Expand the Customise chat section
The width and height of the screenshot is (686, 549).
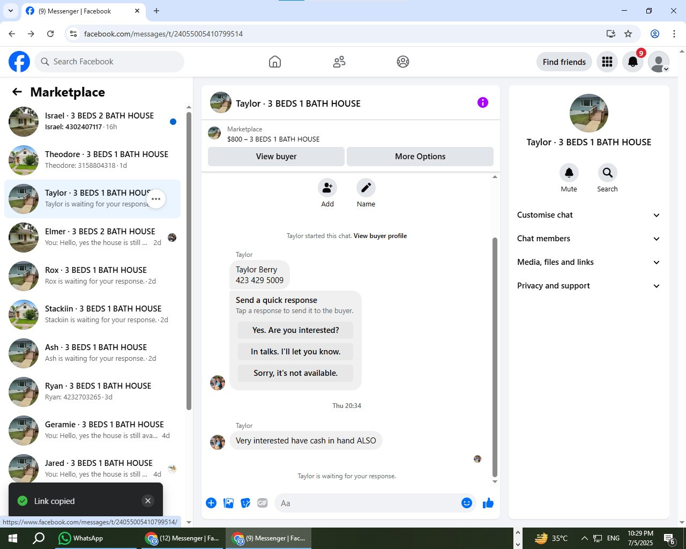coord(588,215)
